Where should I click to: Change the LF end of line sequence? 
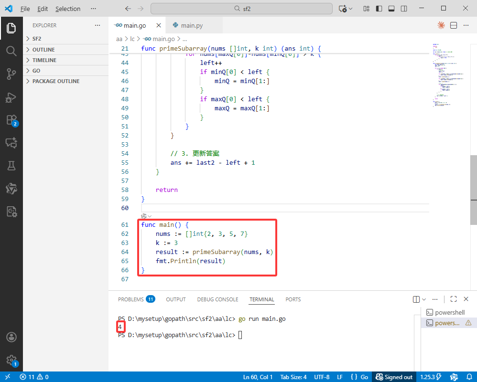pyautogui.click(x=340, y=377)
